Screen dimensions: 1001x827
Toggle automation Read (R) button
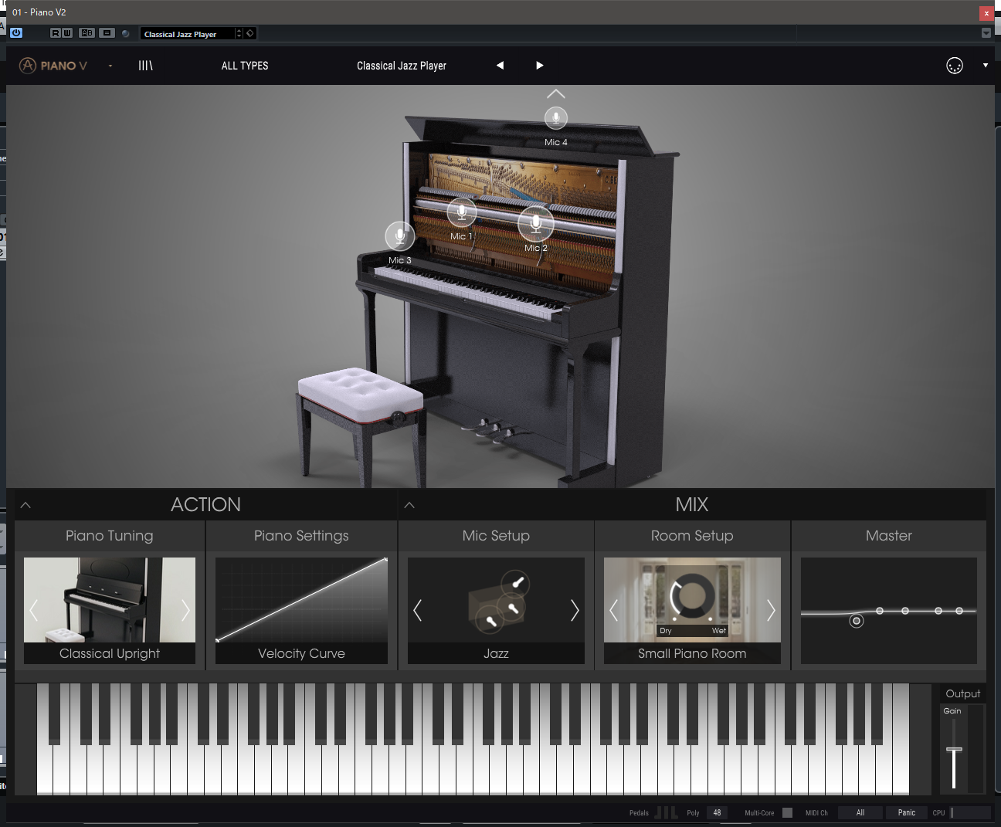pos(56,33)
